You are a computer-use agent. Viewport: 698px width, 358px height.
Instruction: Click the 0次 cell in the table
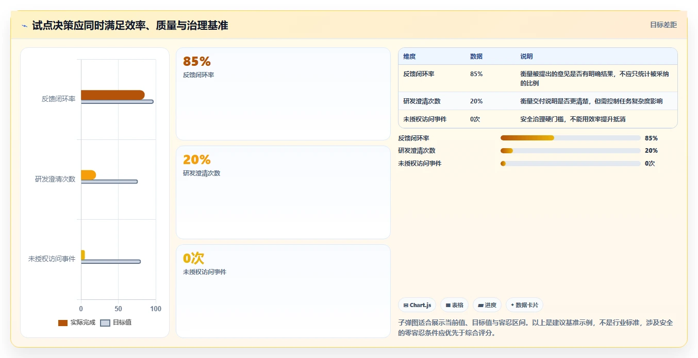click(x=475, y=119)
